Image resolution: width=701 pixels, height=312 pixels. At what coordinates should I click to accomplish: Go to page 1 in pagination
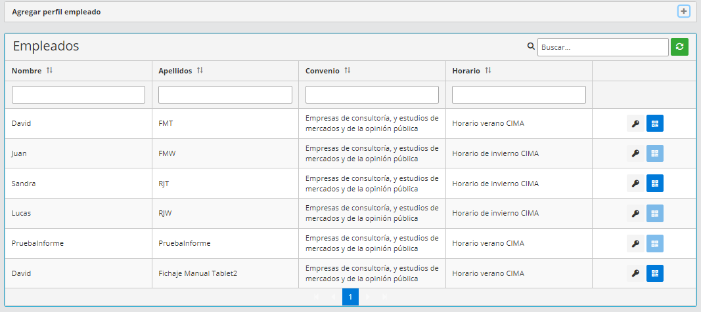[350, 297]
